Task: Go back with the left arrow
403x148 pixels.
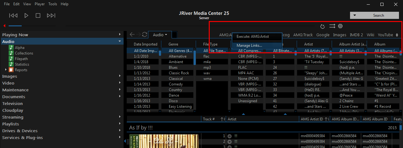Action: (x=132, y=35)
